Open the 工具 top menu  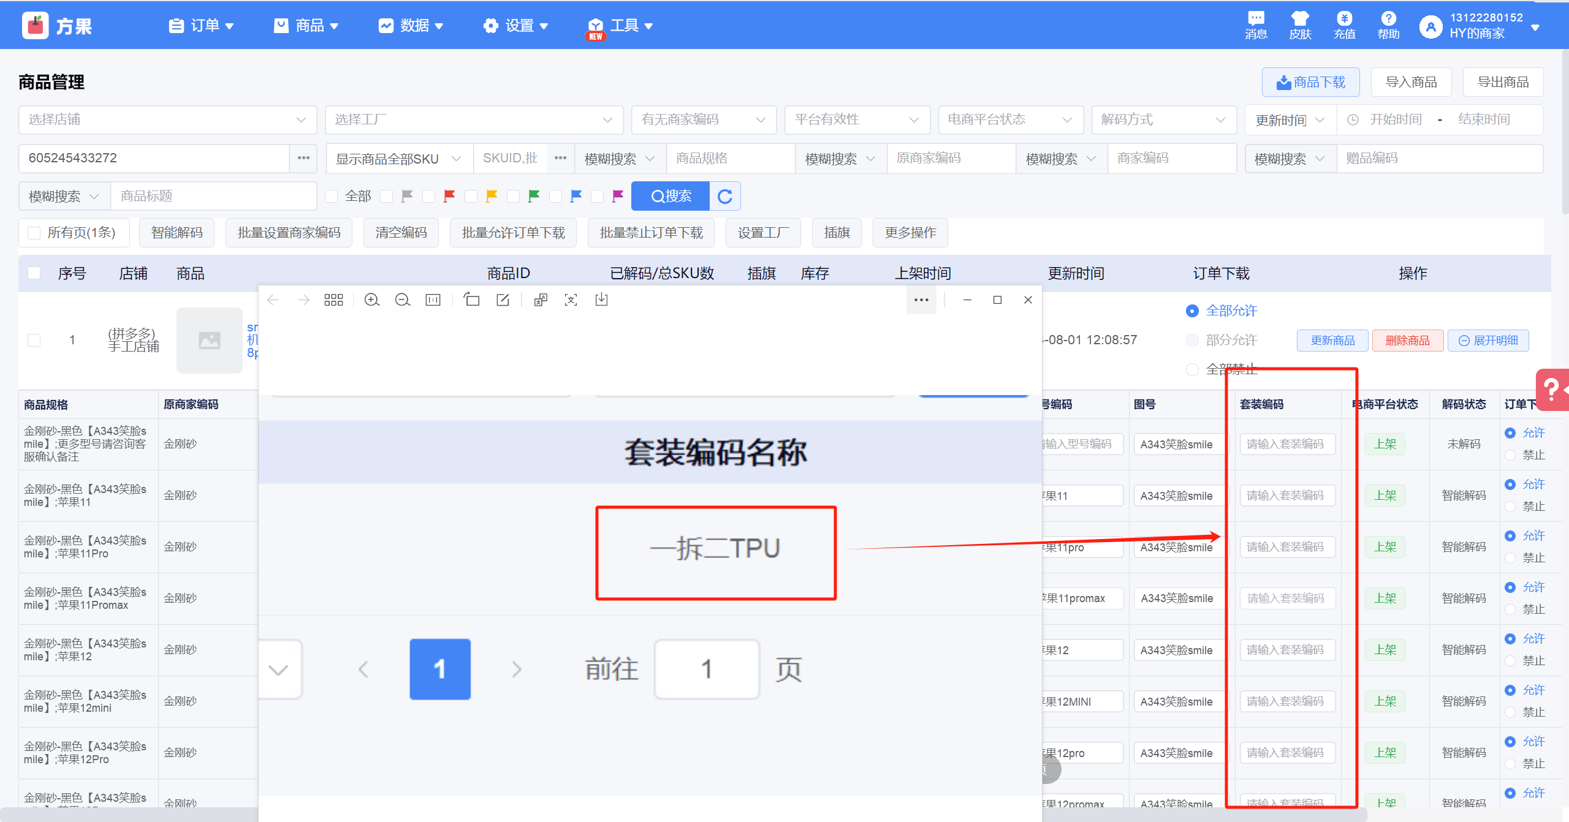click(x=624, y=26)
